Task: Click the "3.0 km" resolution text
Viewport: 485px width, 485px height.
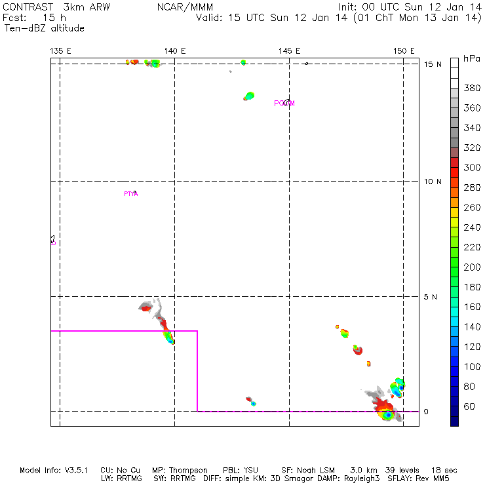Action: [364, 471]
